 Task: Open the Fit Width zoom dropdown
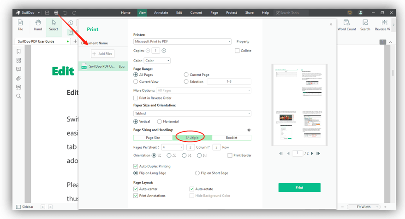pos(364,207)
